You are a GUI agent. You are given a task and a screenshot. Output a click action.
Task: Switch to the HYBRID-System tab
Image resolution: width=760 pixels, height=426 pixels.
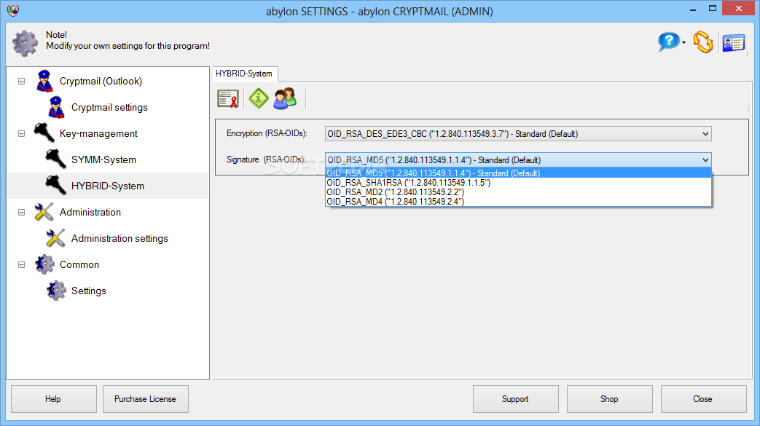click(244, 74)
